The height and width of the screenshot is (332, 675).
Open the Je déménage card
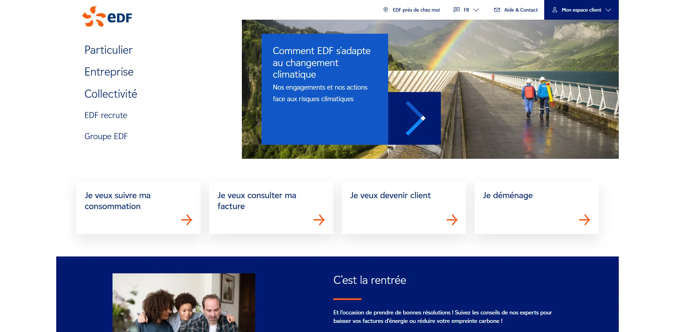(536, 208)
